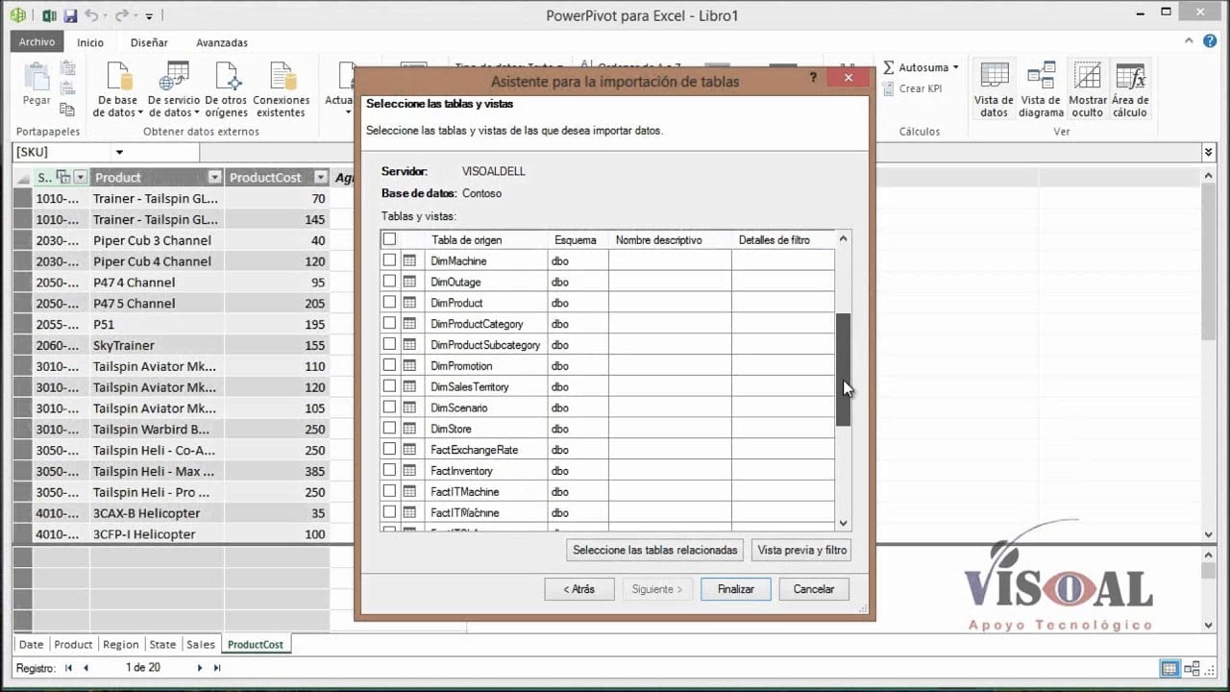Click the Pegar paste icon
This screenshot has width=1230, height=692.
click(x=37, y=77)
